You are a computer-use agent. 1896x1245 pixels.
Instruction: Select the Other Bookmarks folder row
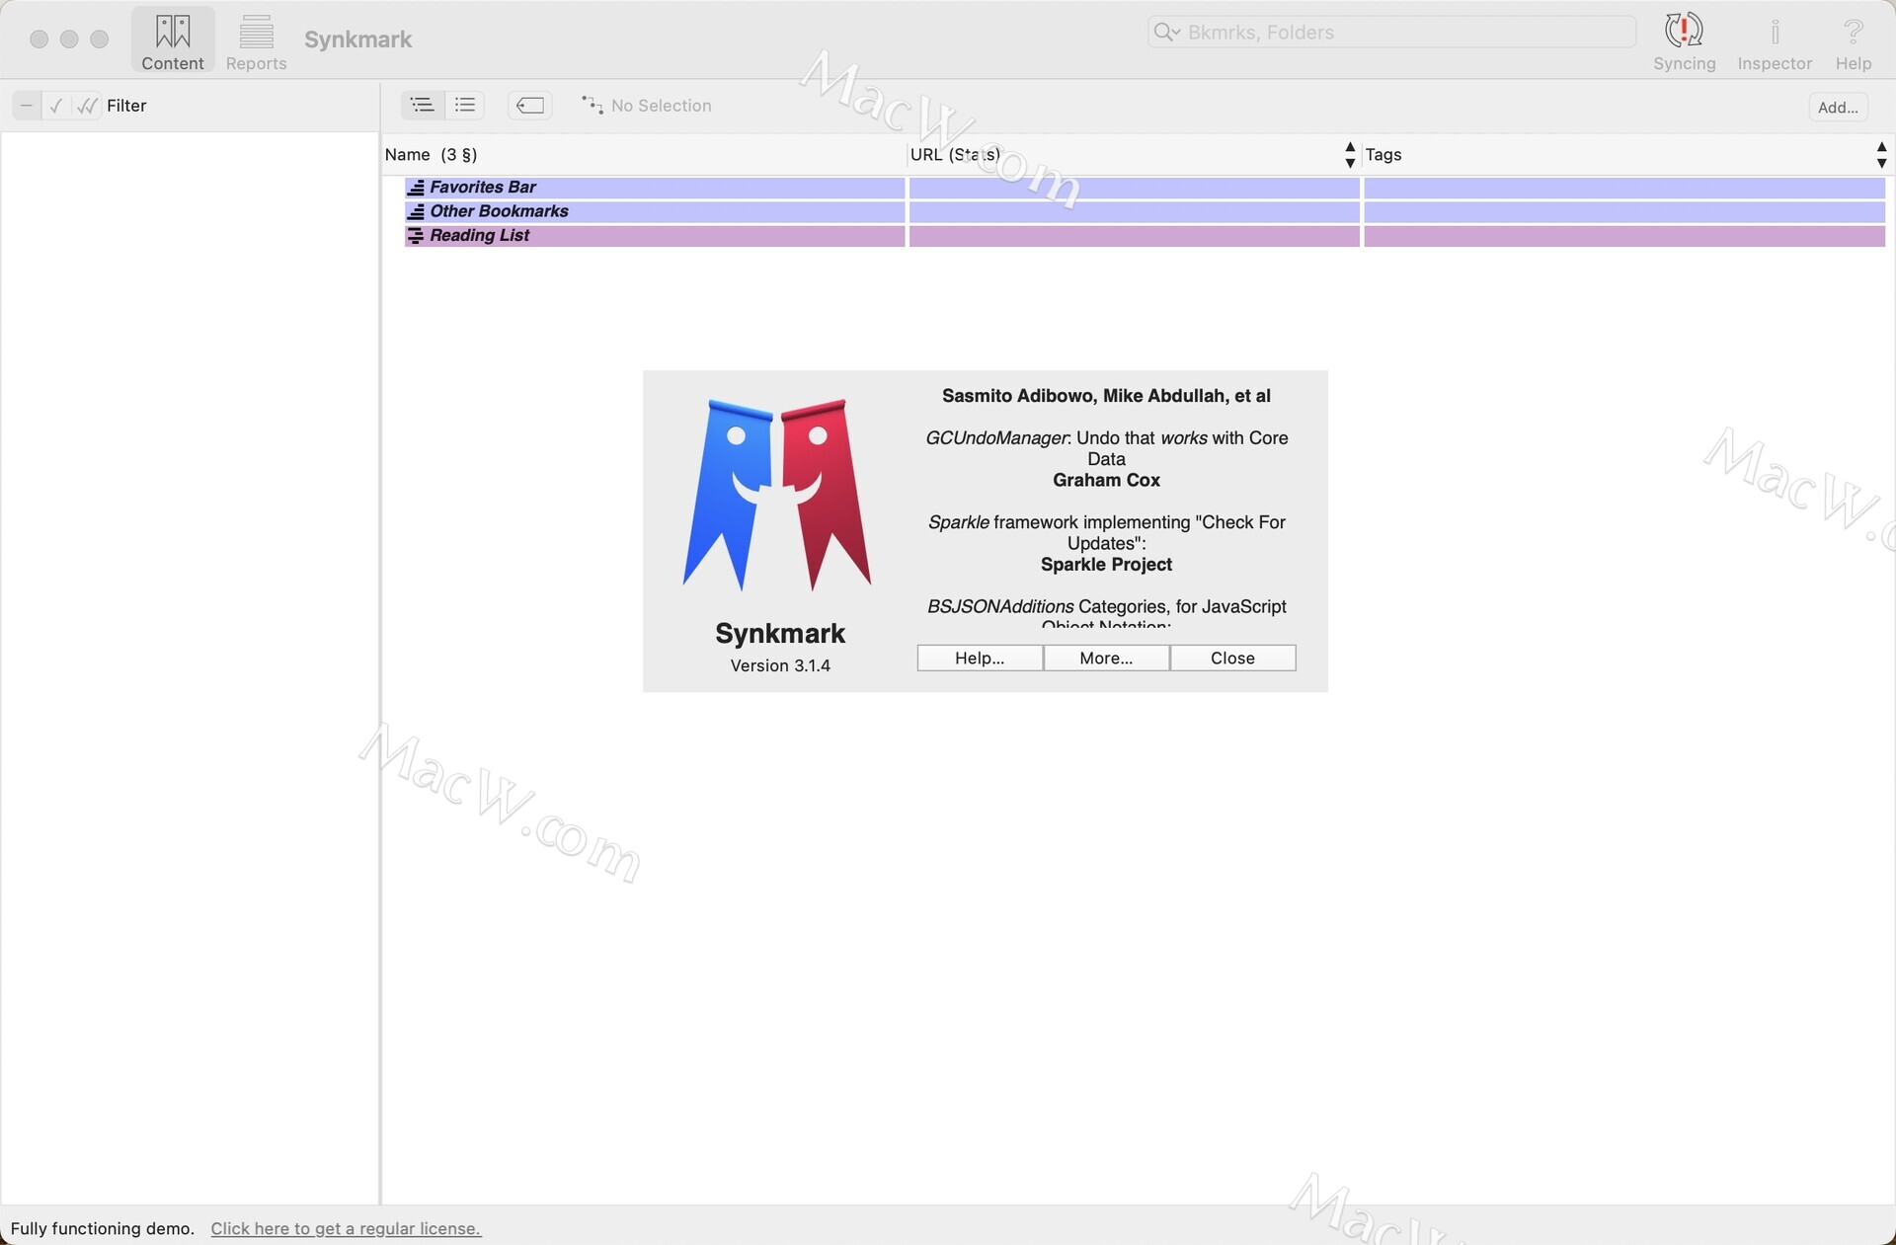(x=1145, y=211)
